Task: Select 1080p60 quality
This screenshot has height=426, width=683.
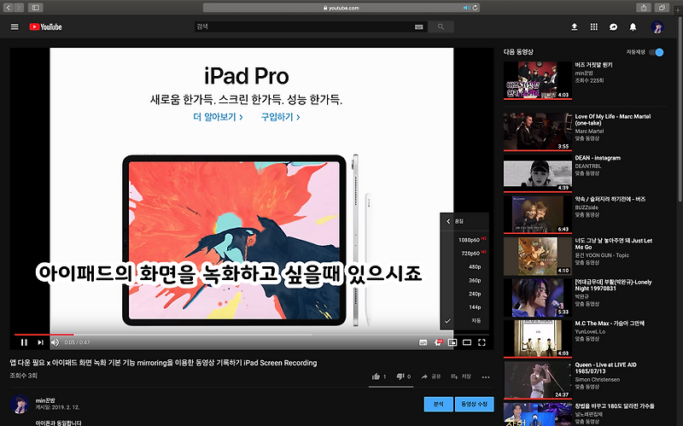Action: click(x=464, y=240)
